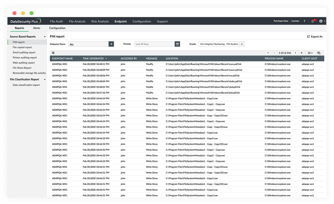
Task: Open the page size dropdown showing 25
Action: tap(310, 52)
